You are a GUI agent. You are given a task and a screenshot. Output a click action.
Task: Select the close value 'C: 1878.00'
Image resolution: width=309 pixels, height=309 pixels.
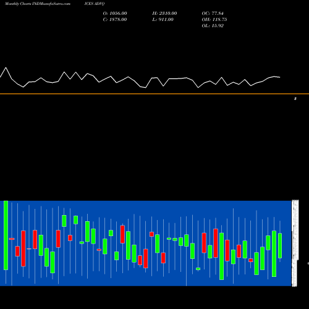tap(115, 20)
